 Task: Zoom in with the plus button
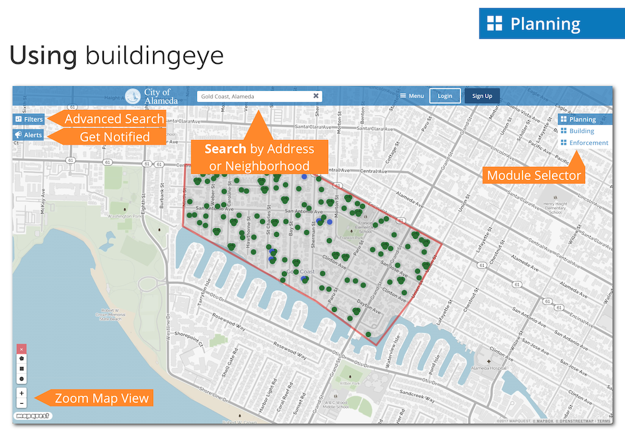point(21,393)
